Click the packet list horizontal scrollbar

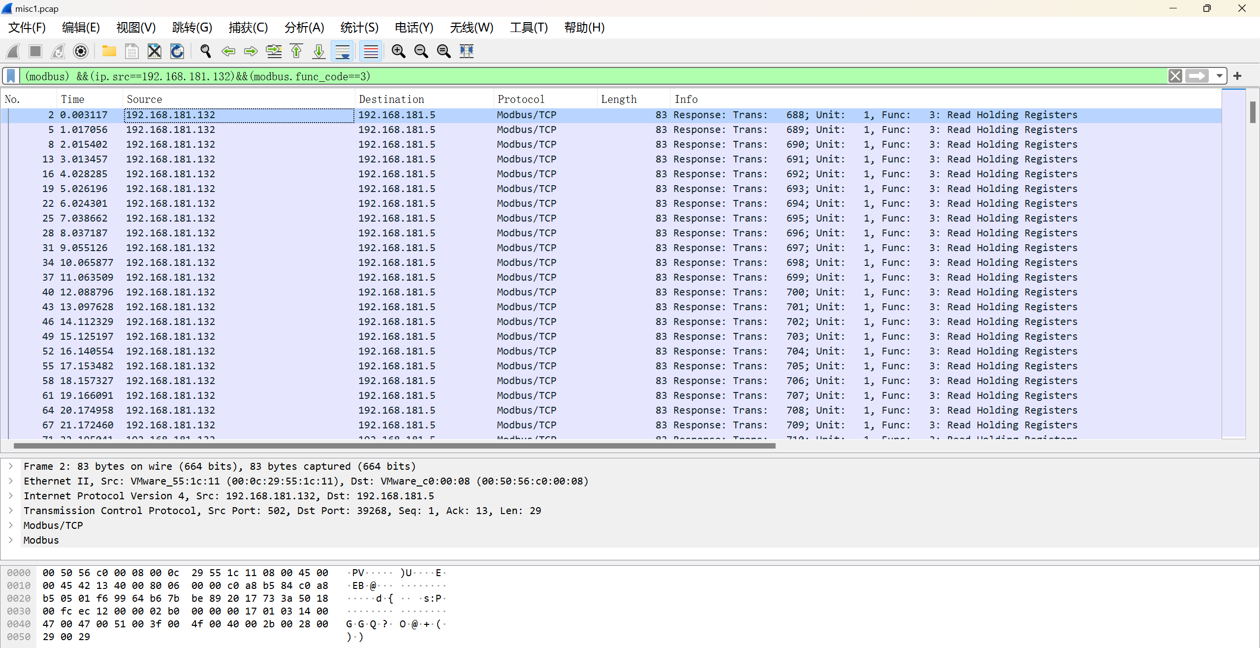pos(394,446)
